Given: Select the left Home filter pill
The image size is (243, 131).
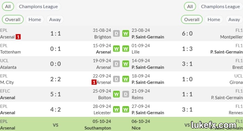Looking at the screenshot, I should point(35,19).
